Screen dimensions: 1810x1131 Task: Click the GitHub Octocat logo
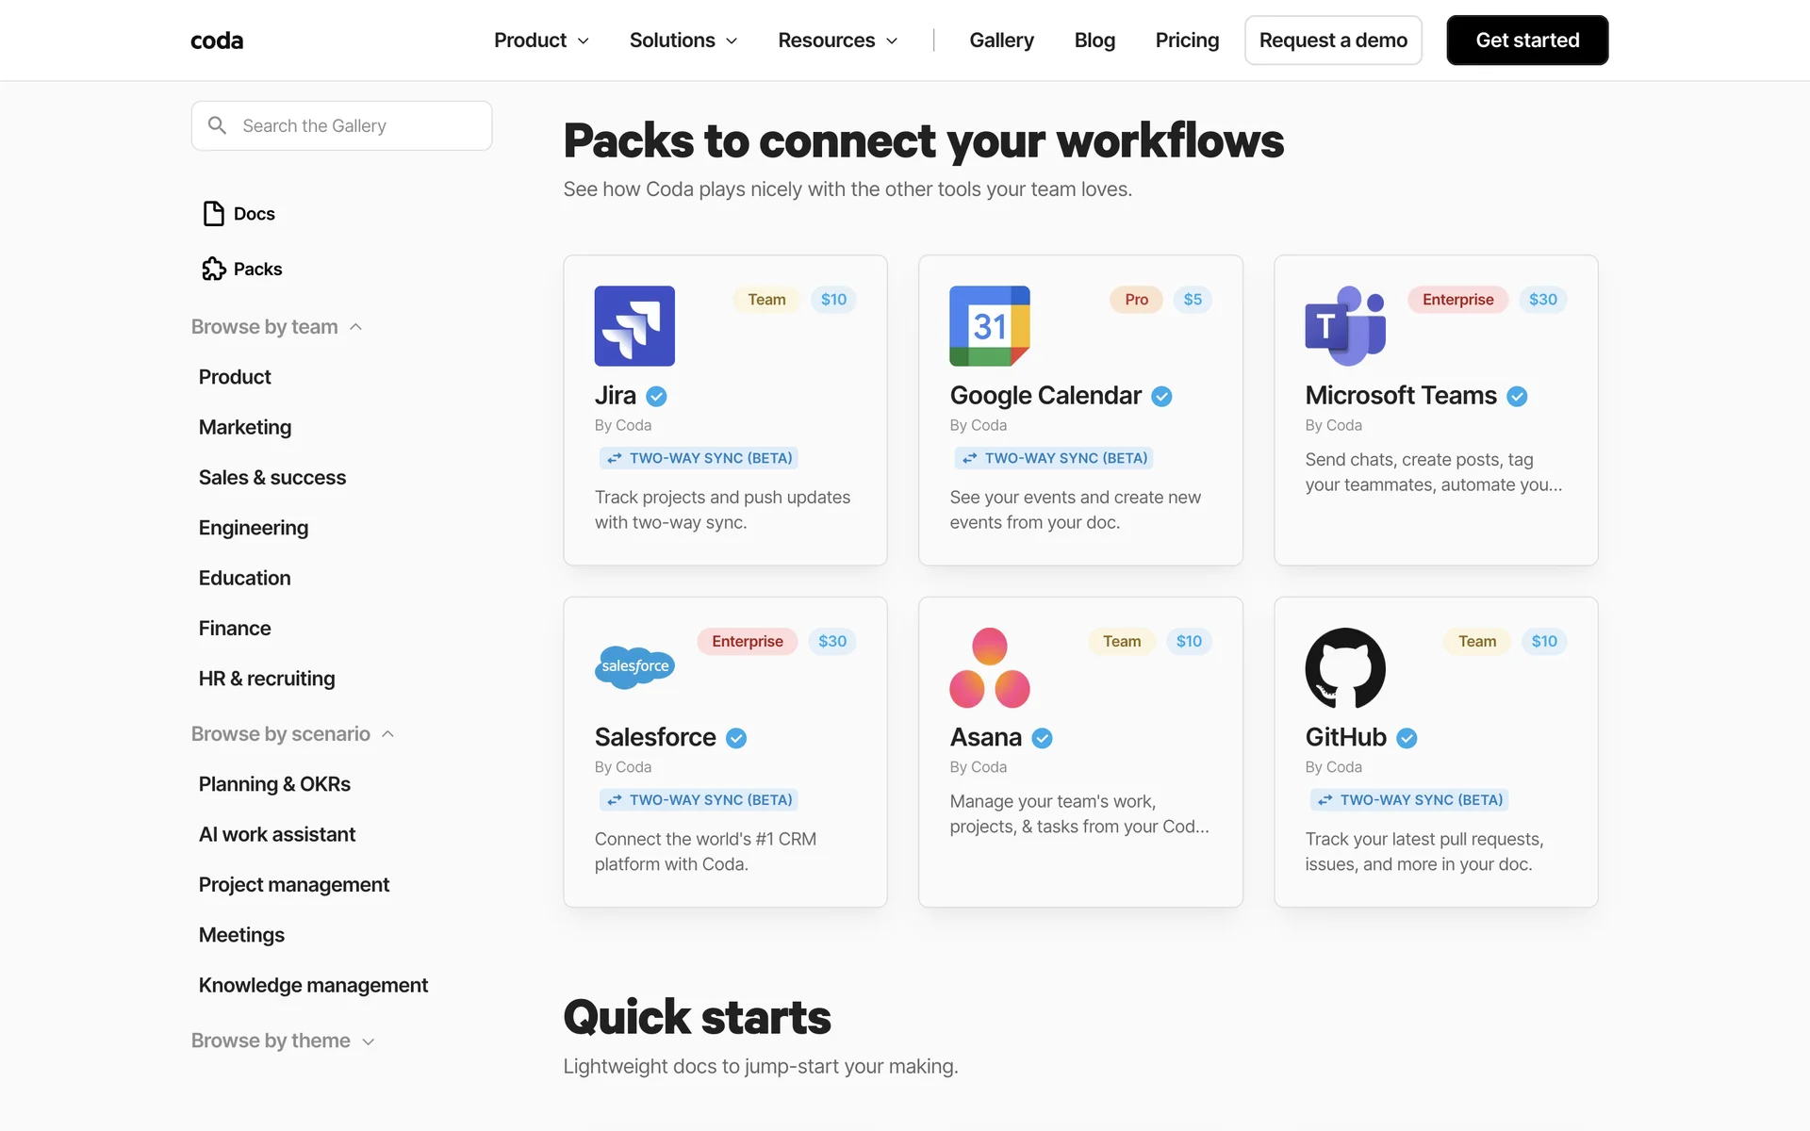point(1344,667)
